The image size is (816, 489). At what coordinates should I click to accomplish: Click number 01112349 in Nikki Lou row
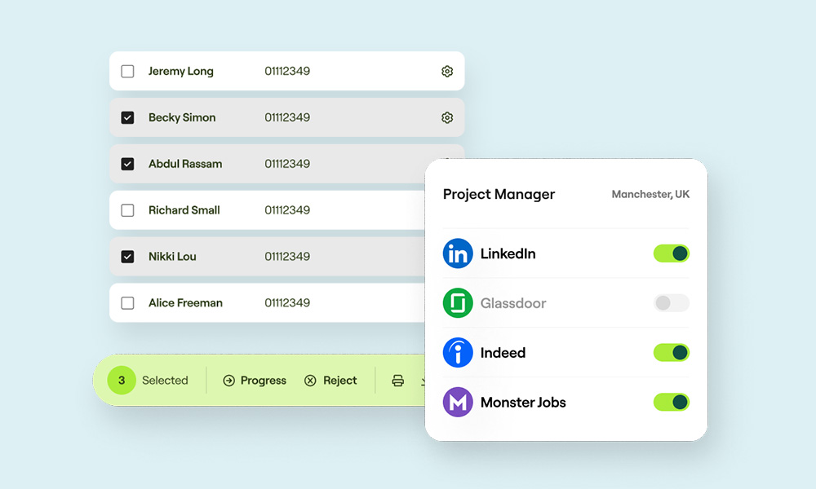(x=287, y=256)
